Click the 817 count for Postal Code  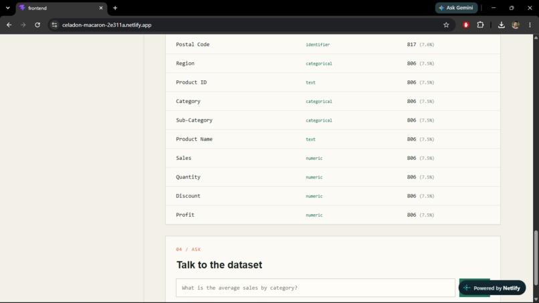pyautogui.click(x=411, y=44)
